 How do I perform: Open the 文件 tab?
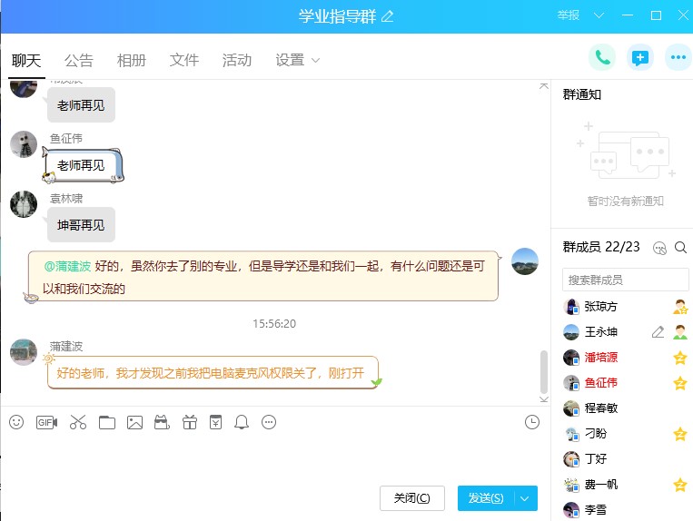(184, 61)
